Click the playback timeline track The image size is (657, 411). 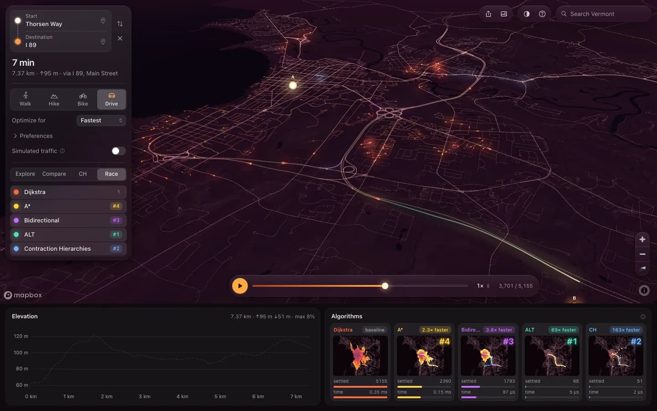click(x=360, y=286)
